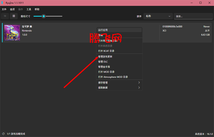Open the 文件 menu
This screenshot has width=214, height=137.
(4, 9)
